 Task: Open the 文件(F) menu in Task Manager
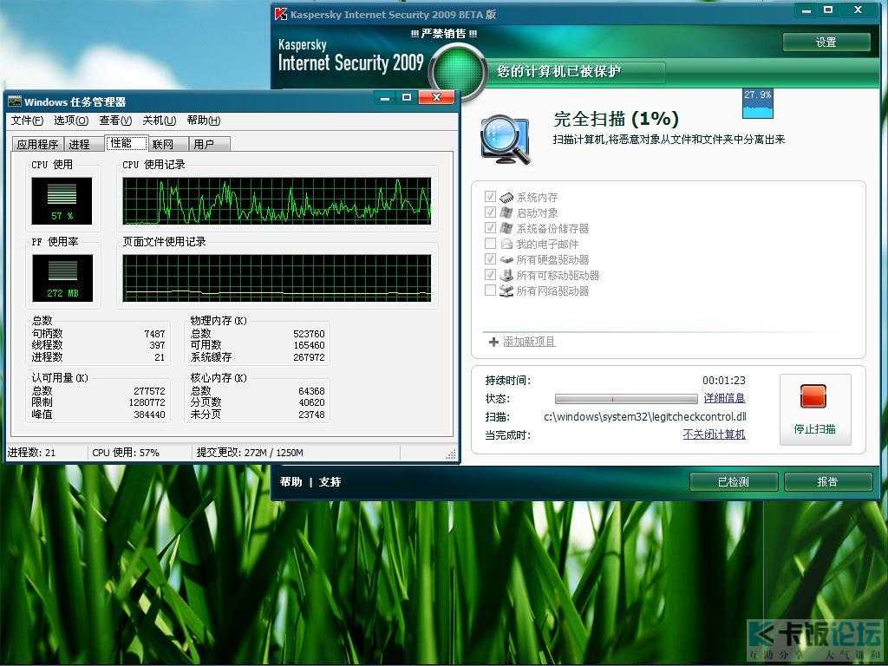(27, 120)
